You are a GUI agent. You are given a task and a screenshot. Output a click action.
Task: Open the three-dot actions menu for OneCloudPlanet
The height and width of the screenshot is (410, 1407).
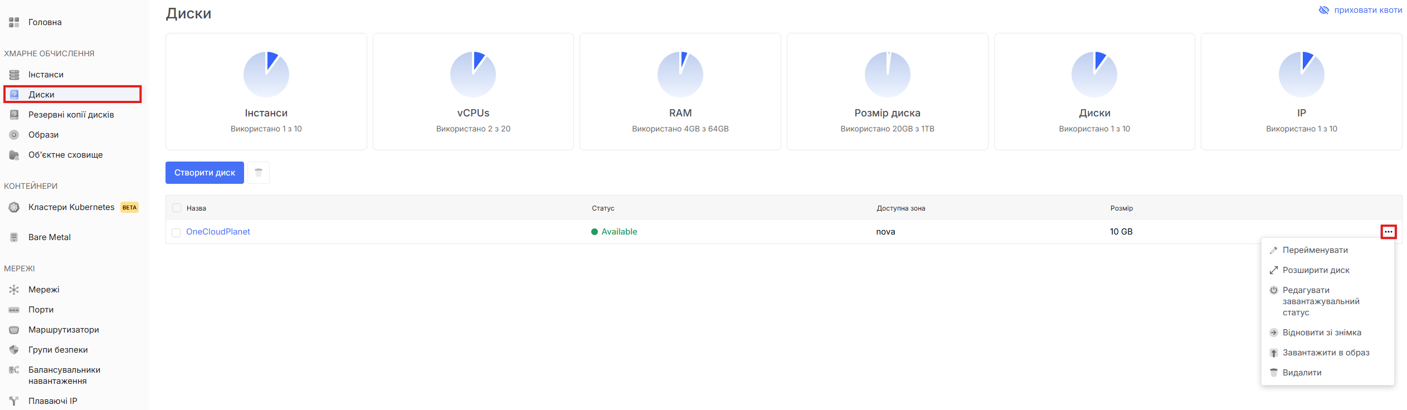point(1388,232)
